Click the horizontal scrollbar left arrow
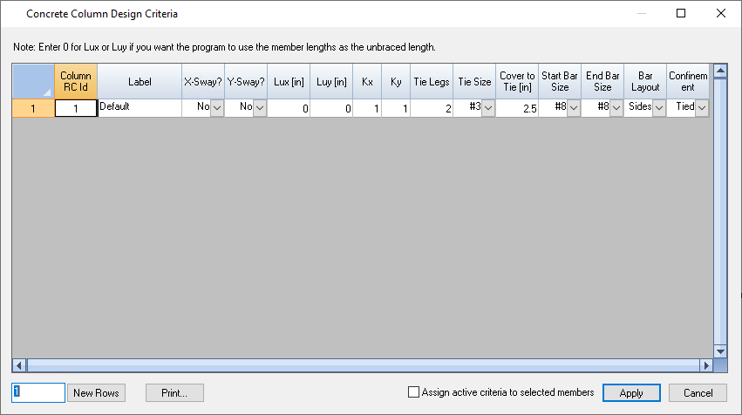The image size is (742, 415). tap(19, 365)
